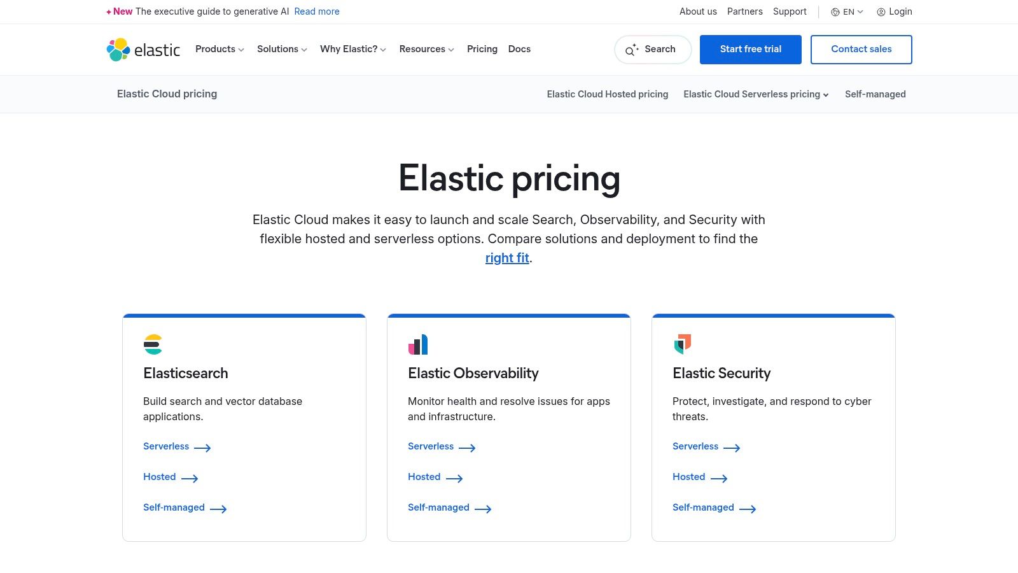Open the language globe icon
This screenshot has height=573, width=1018.
click(x=835, y=11)
